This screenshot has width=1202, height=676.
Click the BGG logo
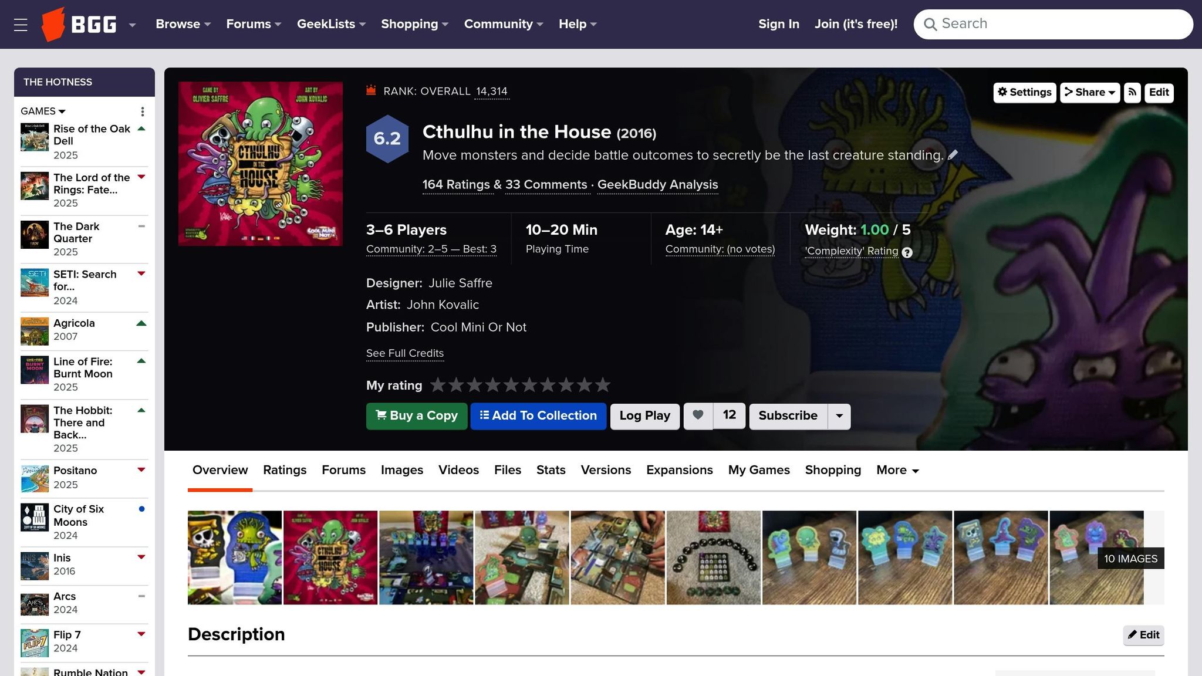click(x=79, y=24)
